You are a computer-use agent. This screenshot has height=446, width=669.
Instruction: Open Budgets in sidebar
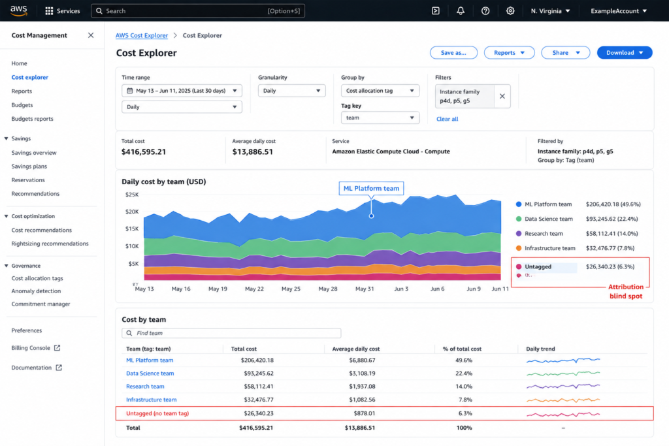coord(22,105)
